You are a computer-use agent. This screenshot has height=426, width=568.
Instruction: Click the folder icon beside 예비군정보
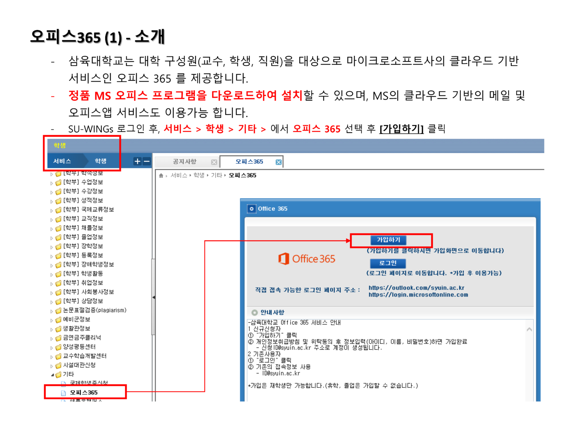[58, 319]
